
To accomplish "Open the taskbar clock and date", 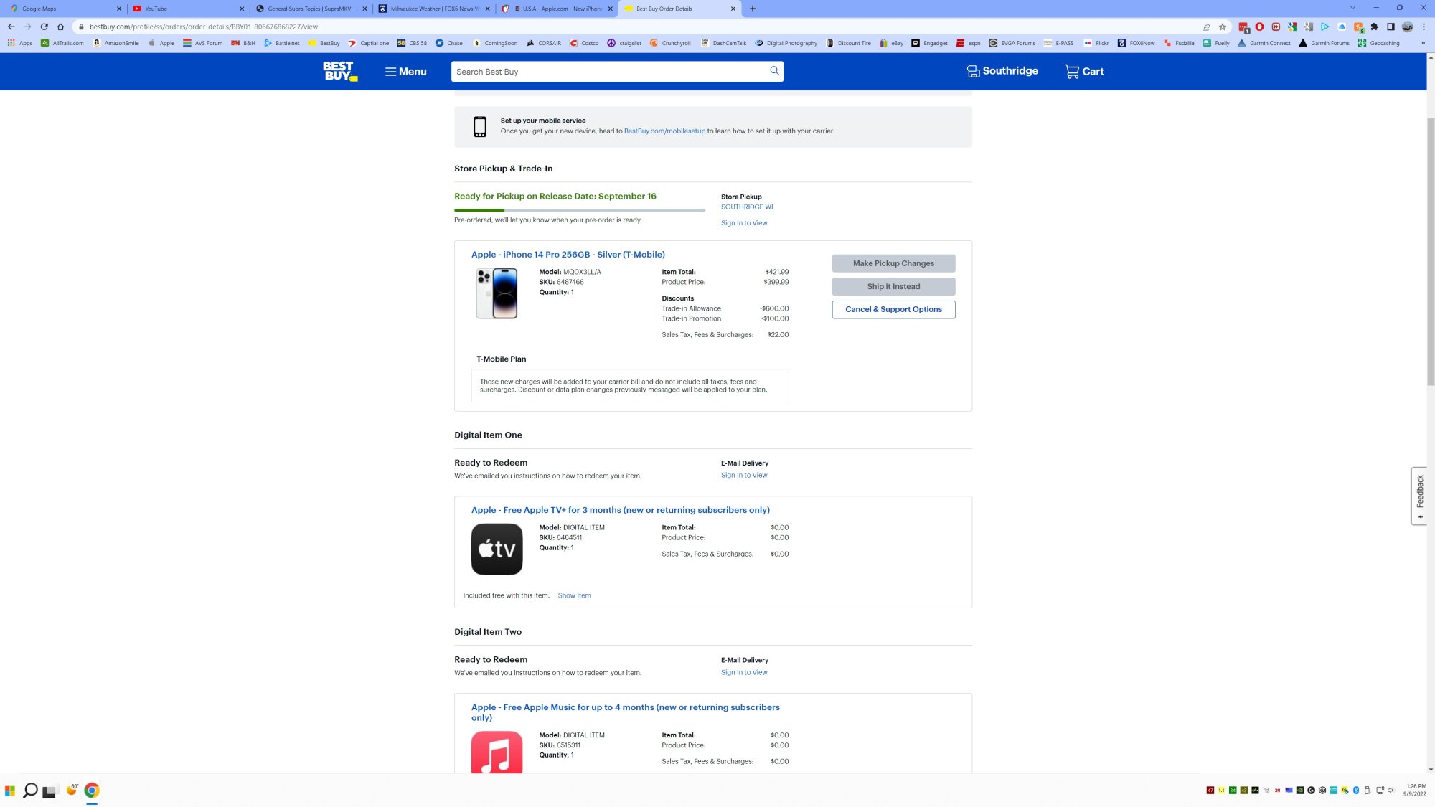I will tap(1416, 790).
